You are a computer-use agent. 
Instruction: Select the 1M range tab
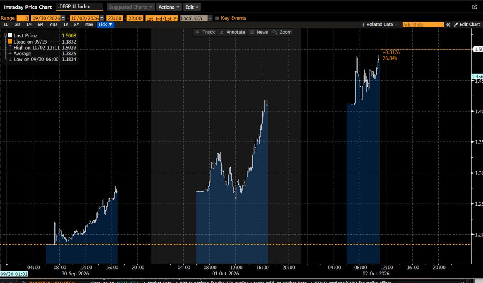[x=29, y=25]
